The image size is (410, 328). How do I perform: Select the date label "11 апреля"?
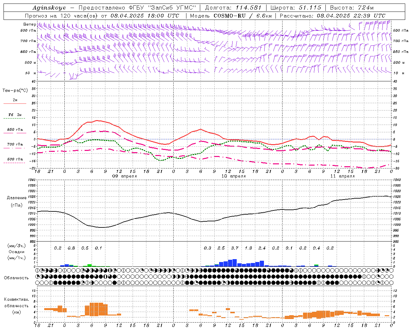(x=342, y=176)
